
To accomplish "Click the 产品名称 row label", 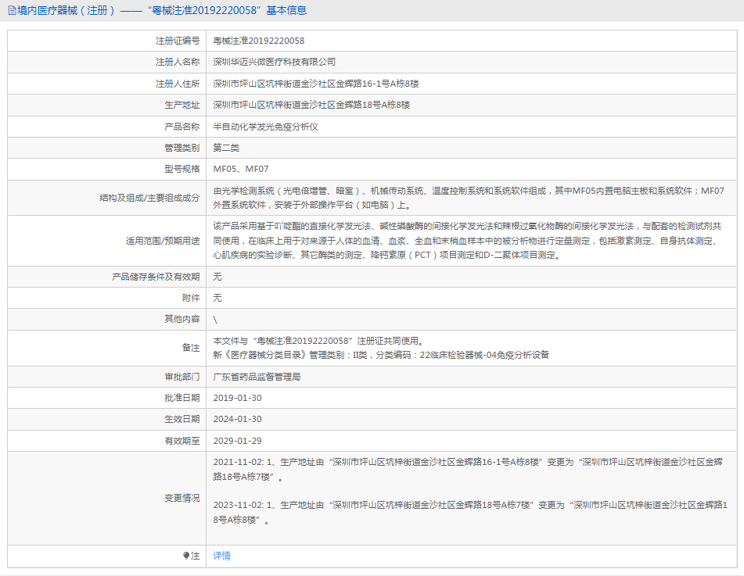I will (x=182, y=127).
